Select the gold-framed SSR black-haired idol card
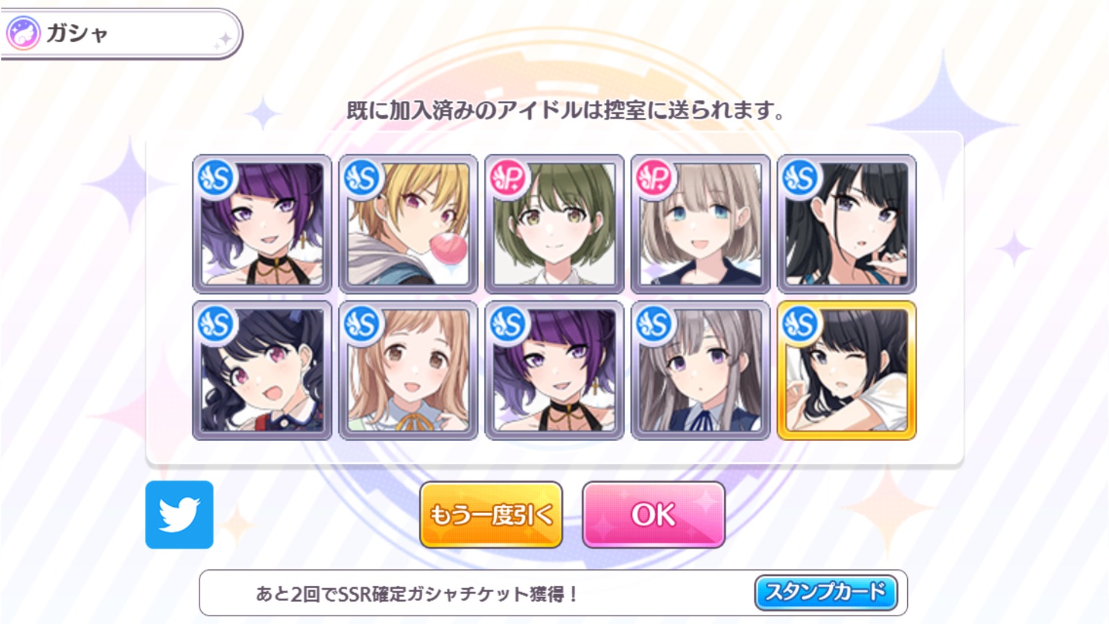The height and width of the screenshot is (624, 1109). (x=846, y=370)
